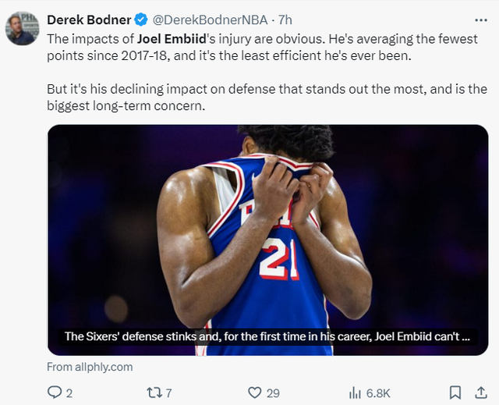Repost the tweet using the arrows icon
The height and width of the screenshot is (405, 499).
pos(153,393)
